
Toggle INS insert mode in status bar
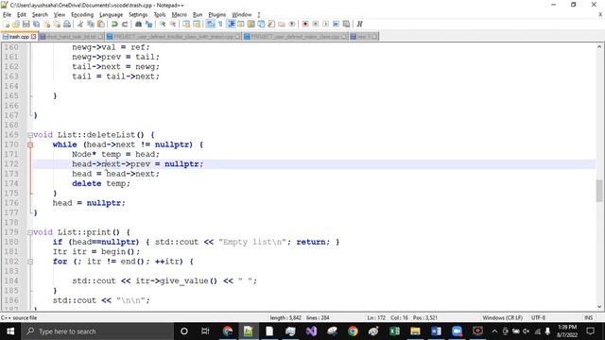(588, 317)
